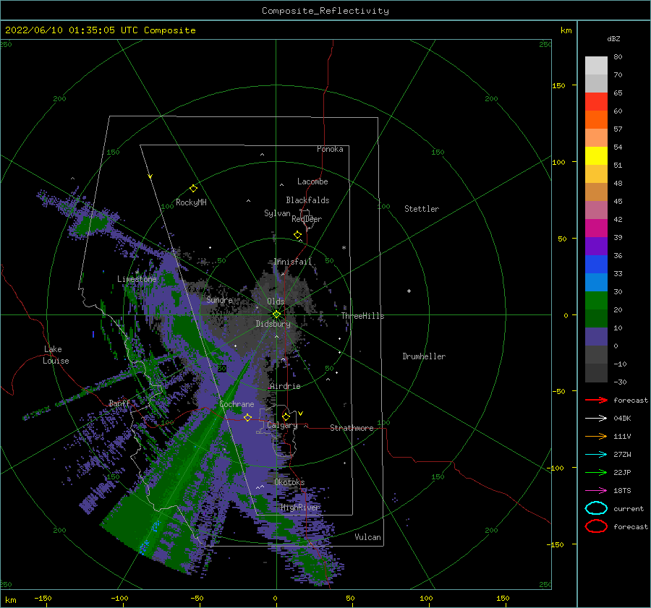The height and width of the screenshot is (608, 651).
Task: Click the yellow diamond marker below RedDeer
Action: [298, 235]
